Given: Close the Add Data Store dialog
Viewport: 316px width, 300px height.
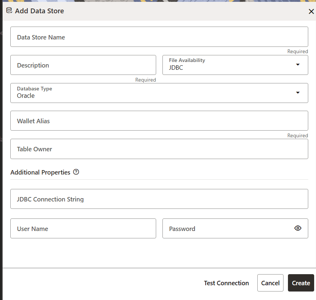Looking at the screenshot, I should pos(311,11).
